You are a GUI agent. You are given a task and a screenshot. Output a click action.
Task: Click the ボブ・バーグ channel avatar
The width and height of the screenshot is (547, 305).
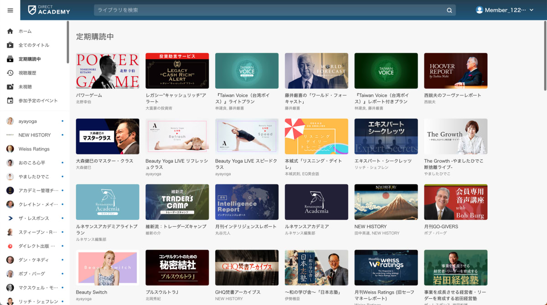10,274
